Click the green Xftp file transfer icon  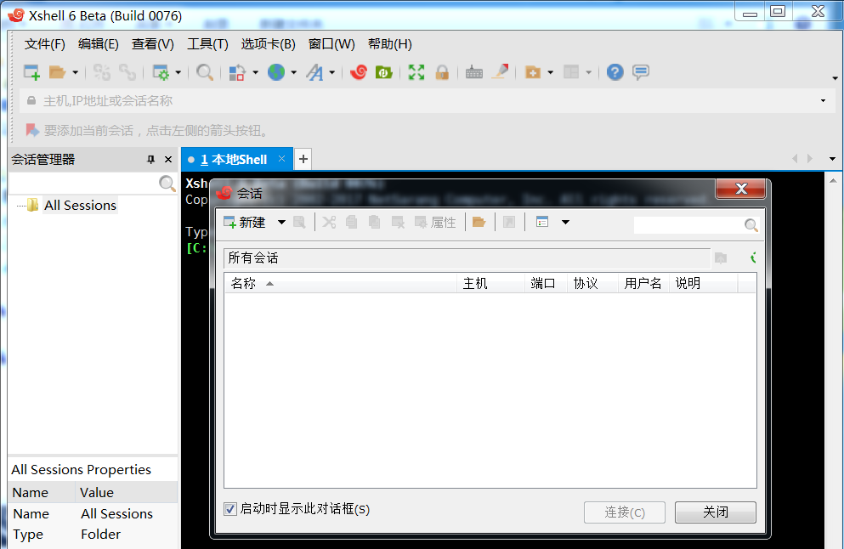[384, 72]
